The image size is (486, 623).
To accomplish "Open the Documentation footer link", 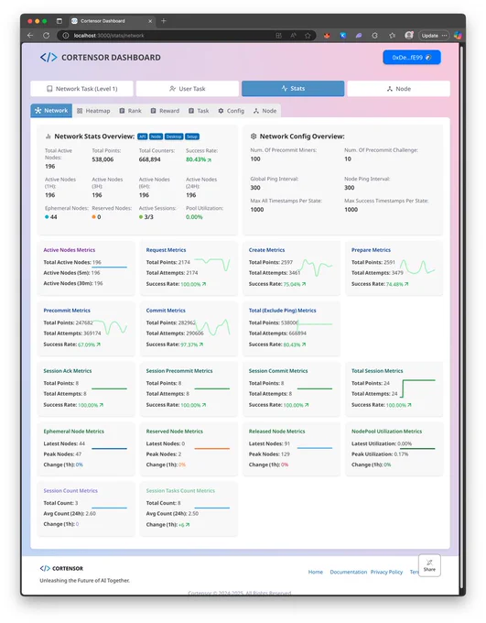I will pyautogui.click(x=348, y=572).
